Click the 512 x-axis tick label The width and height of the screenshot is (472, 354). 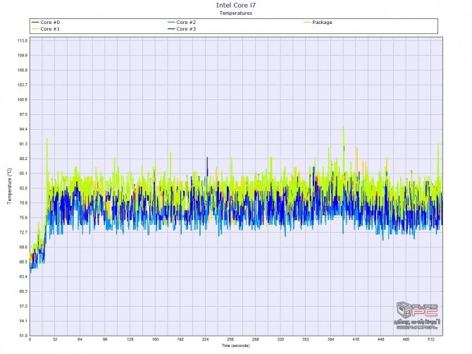[430, 339]
